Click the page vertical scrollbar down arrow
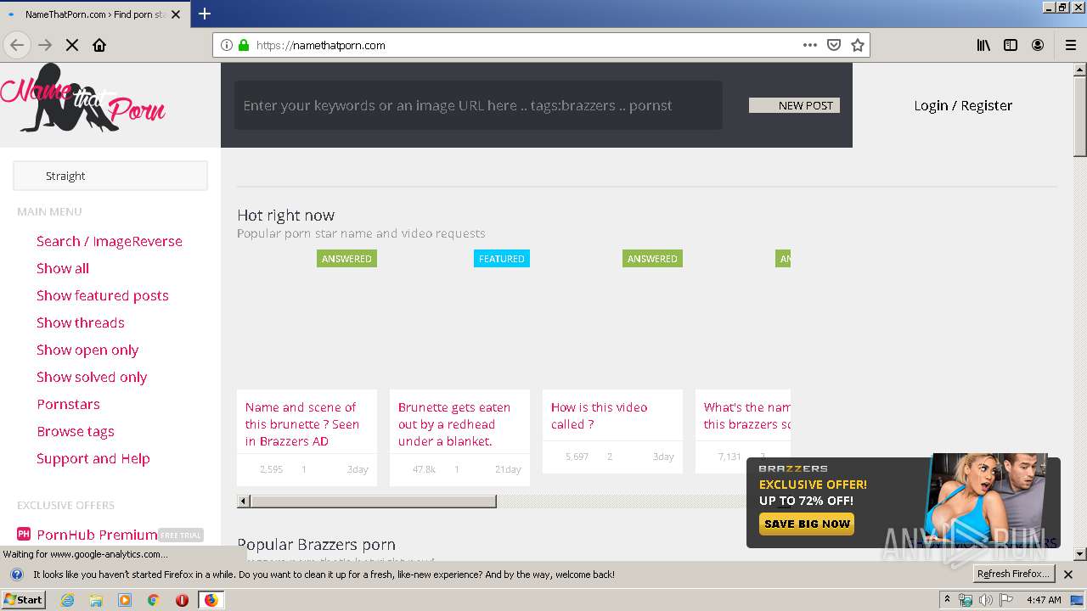Viewport: 1087px width, 611px height. tap(1080, 554)
